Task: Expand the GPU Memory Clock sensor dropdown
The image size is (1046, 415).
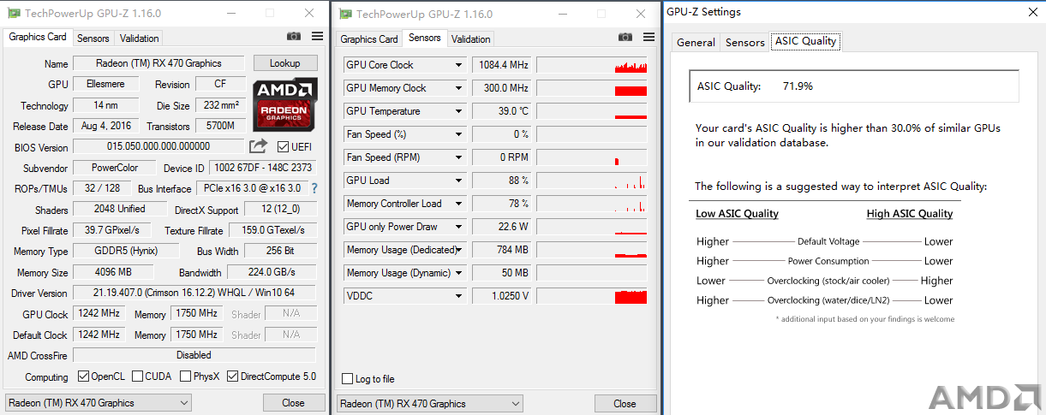Action: tap(458, 88)
